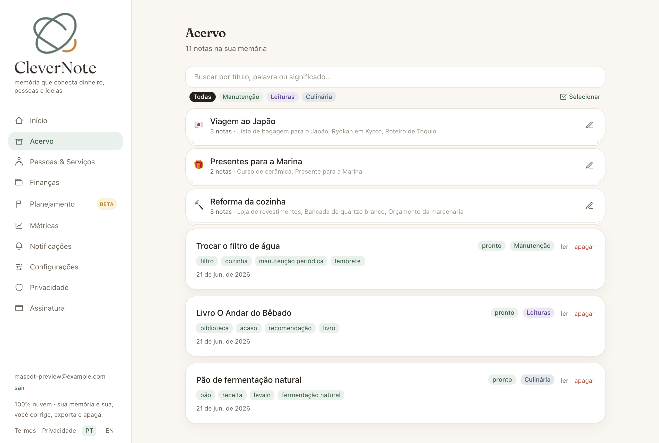Click the search field Buscar por título
This screenshot has height=443, width=659.
click(x=395, y=77)
